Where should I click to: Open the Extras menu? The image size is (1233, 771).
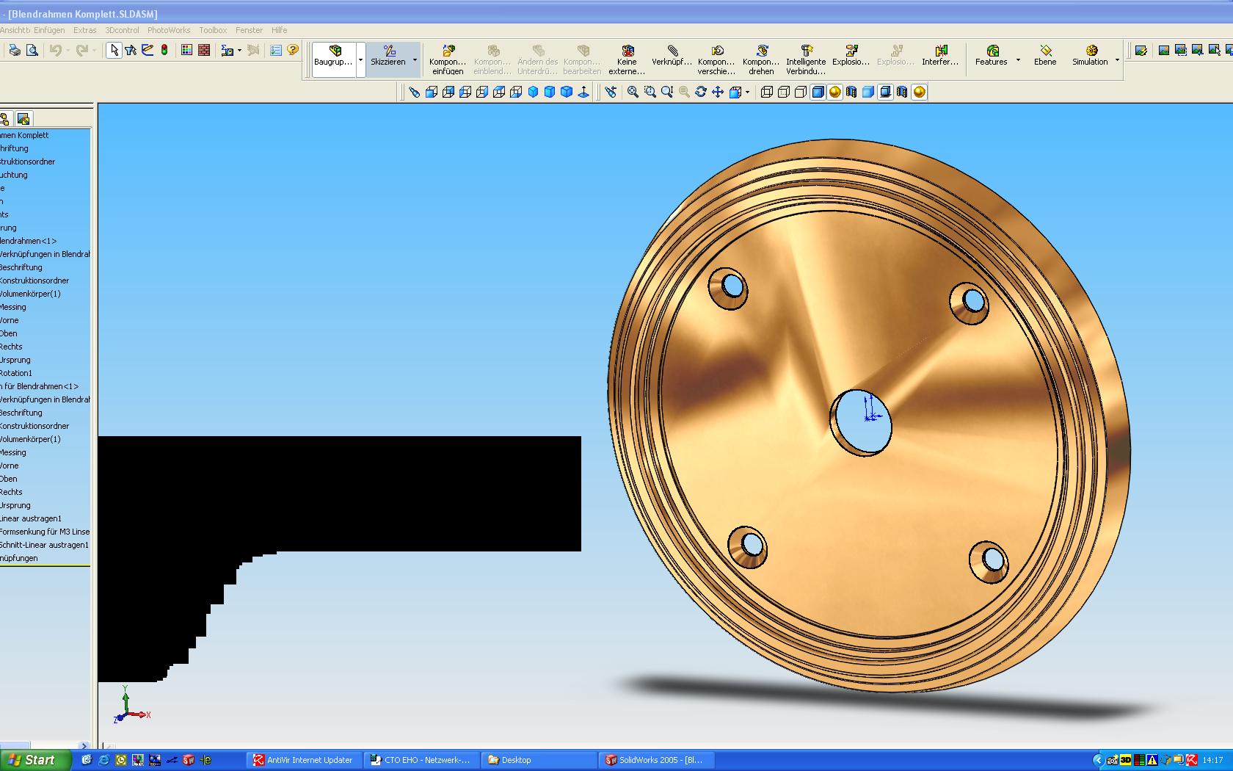(x=85, y=30)
